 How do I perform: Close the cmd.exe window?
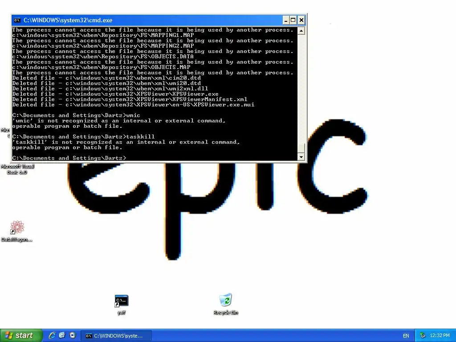click(301, 20)
